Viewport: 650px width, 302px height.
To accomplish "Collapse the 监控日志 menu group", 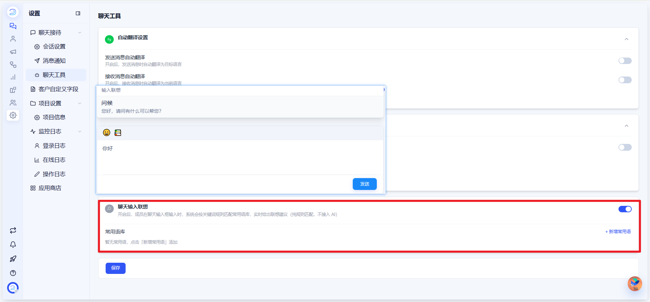I will (x=80, y=131).
